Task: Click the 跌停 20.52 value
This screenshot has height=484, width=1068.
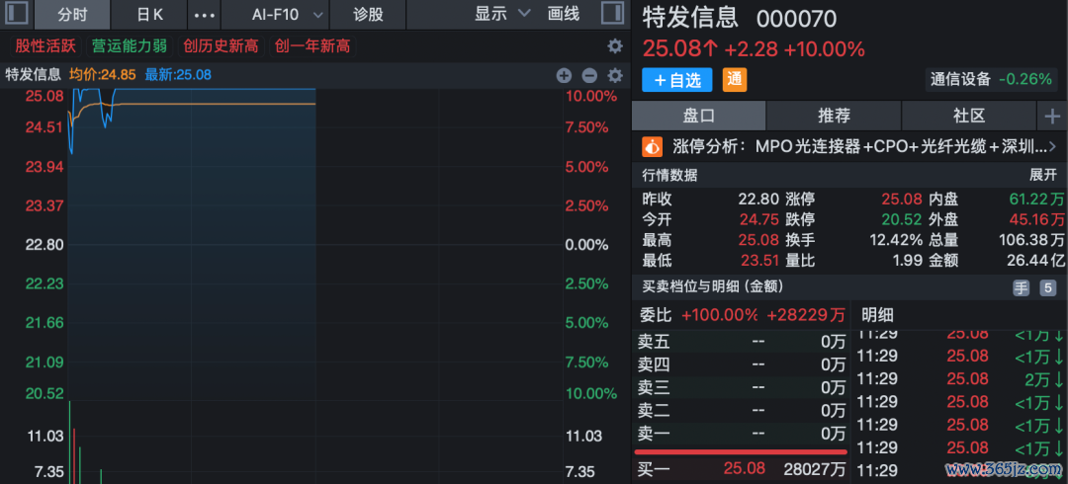Action: point(902,220)
